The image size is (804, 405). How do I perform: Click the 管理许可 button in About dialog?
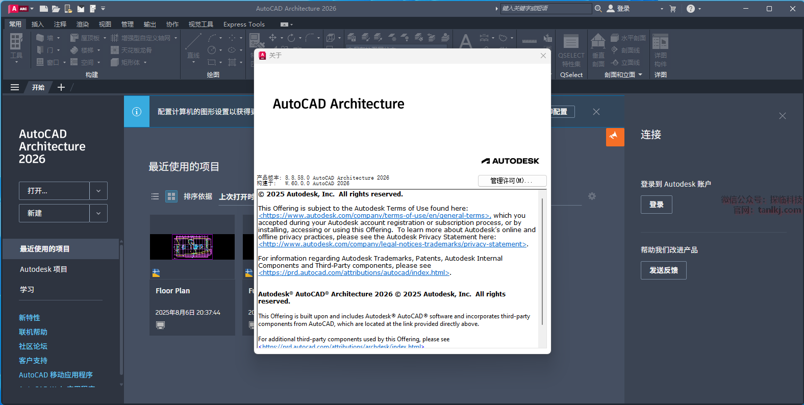(512, 181)
